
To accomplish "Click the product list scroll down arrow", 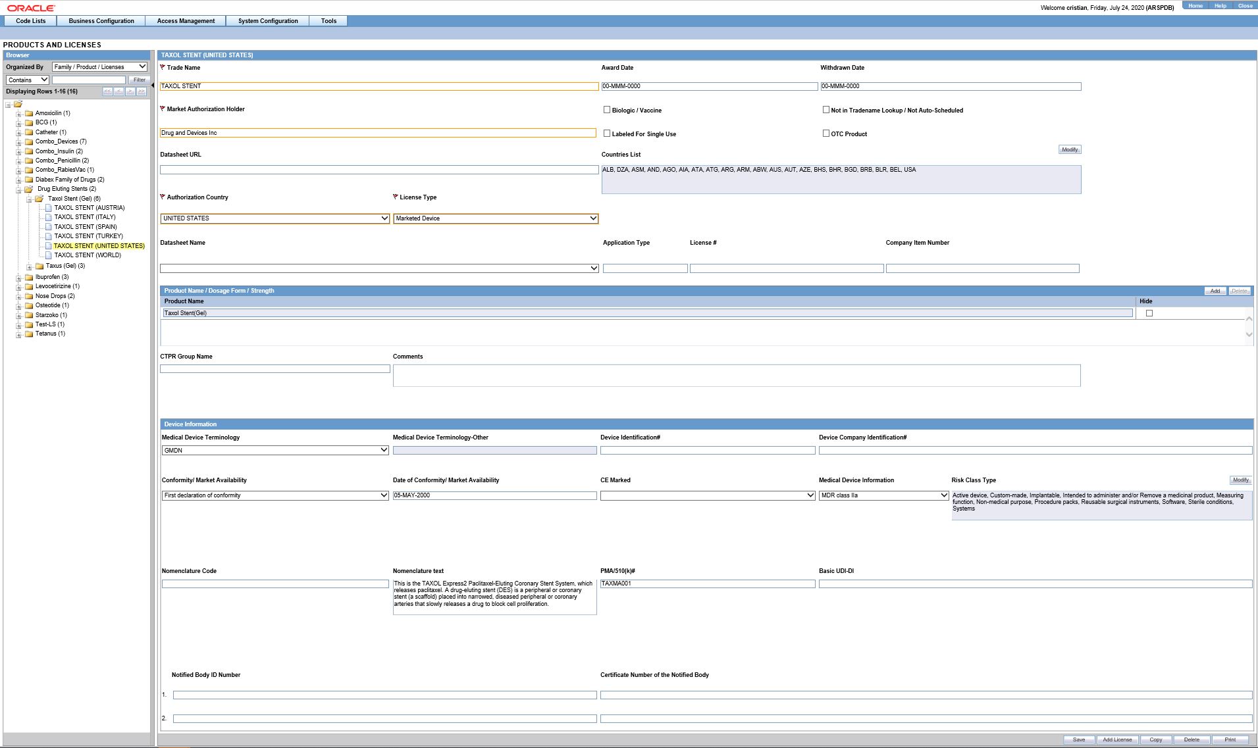I will (1249, 334).
